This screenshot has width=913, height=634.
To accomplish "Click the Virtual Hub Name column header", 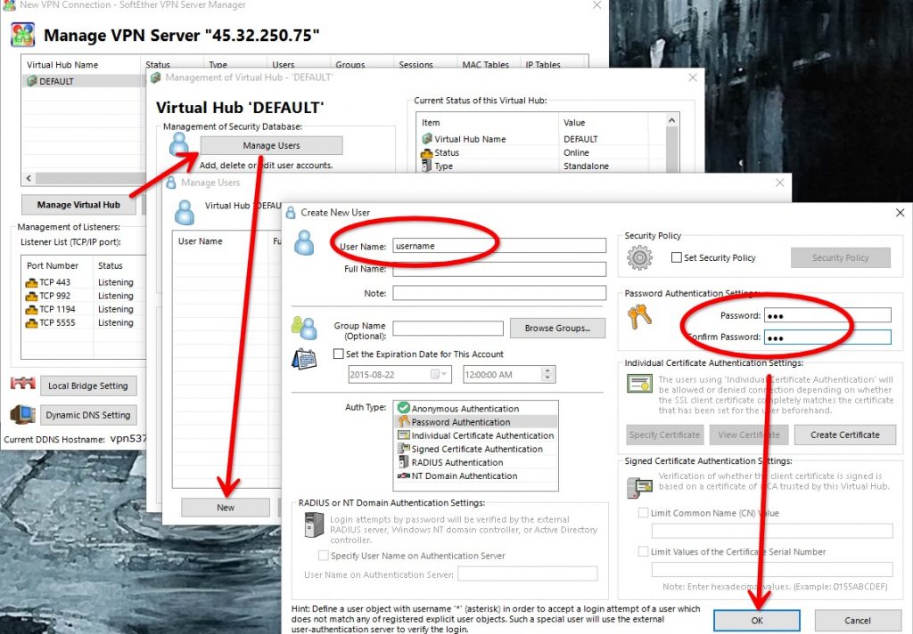I will pyautogui.click(x=62, y=65).
